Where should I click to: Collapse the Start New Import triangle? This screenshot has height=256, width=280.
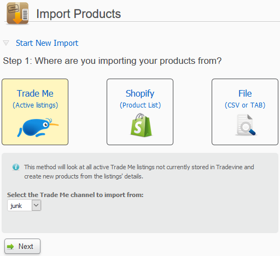[x=6, y=43]
